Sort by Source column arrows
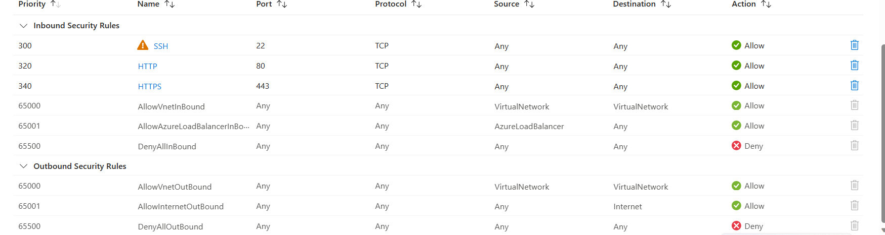The image size is (885, 235). [529, 4]
